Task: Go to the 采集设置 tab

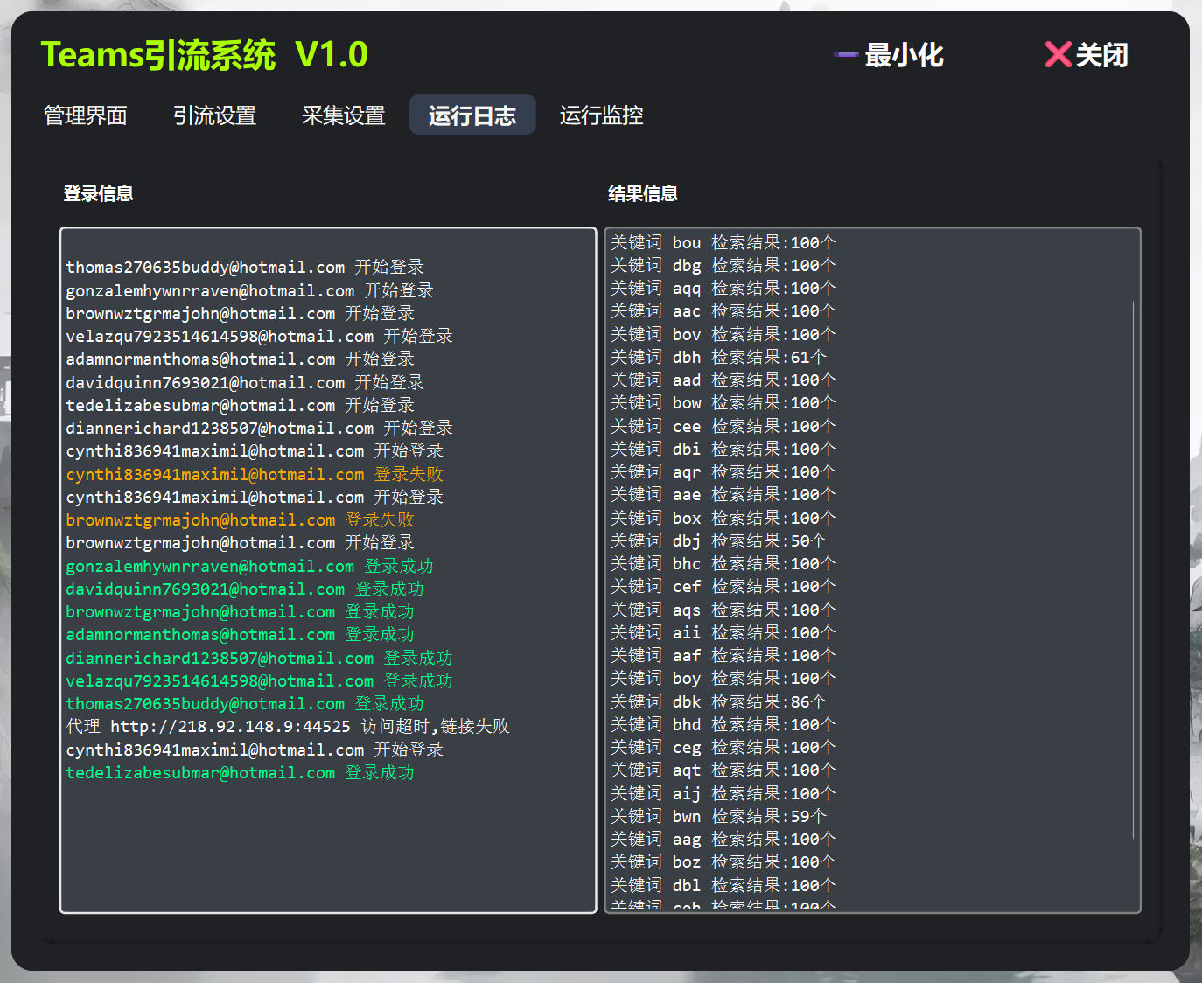Action: click(343, 115)
